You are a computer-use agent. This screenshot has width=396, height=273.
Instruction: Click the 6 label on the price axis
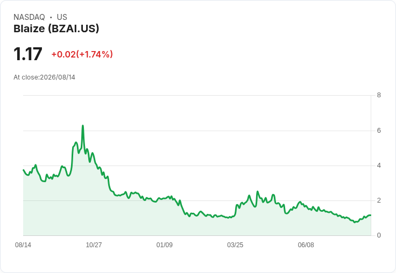[379, 131]
